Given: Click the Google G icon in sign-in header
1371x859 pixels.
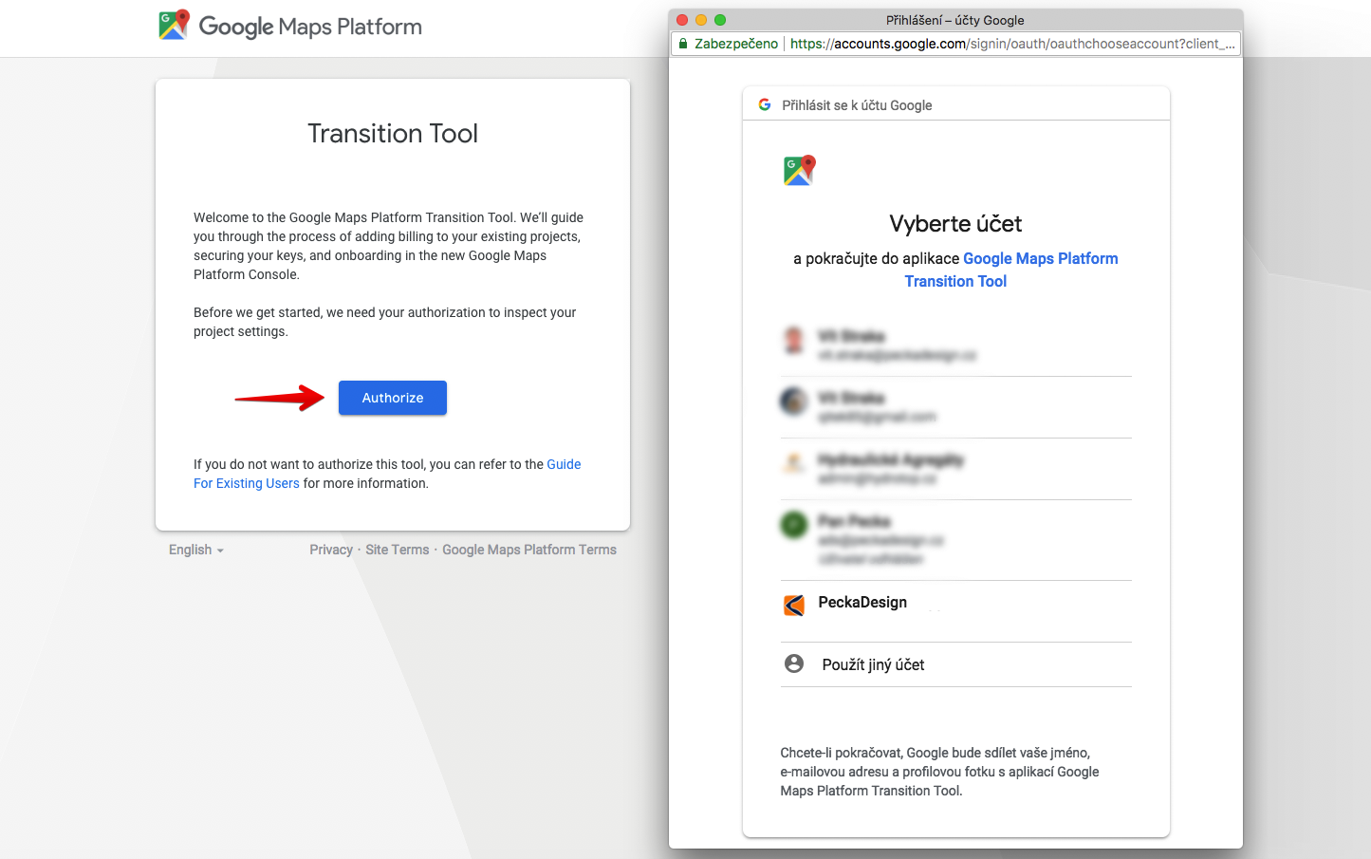Looking at the screenshot, I should pyautogui.click(x=765, y=104).
